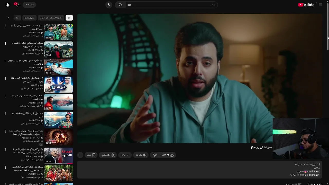Open the Waorani Tribe video thumbnail 22:25
This screenshot has height=185, width=329.
click(x=59, y=173)
